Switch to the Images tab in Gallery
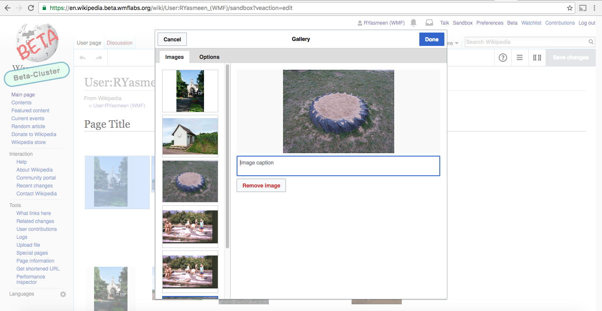Viewport: 602px width, 311px height. tap(174, 57)
